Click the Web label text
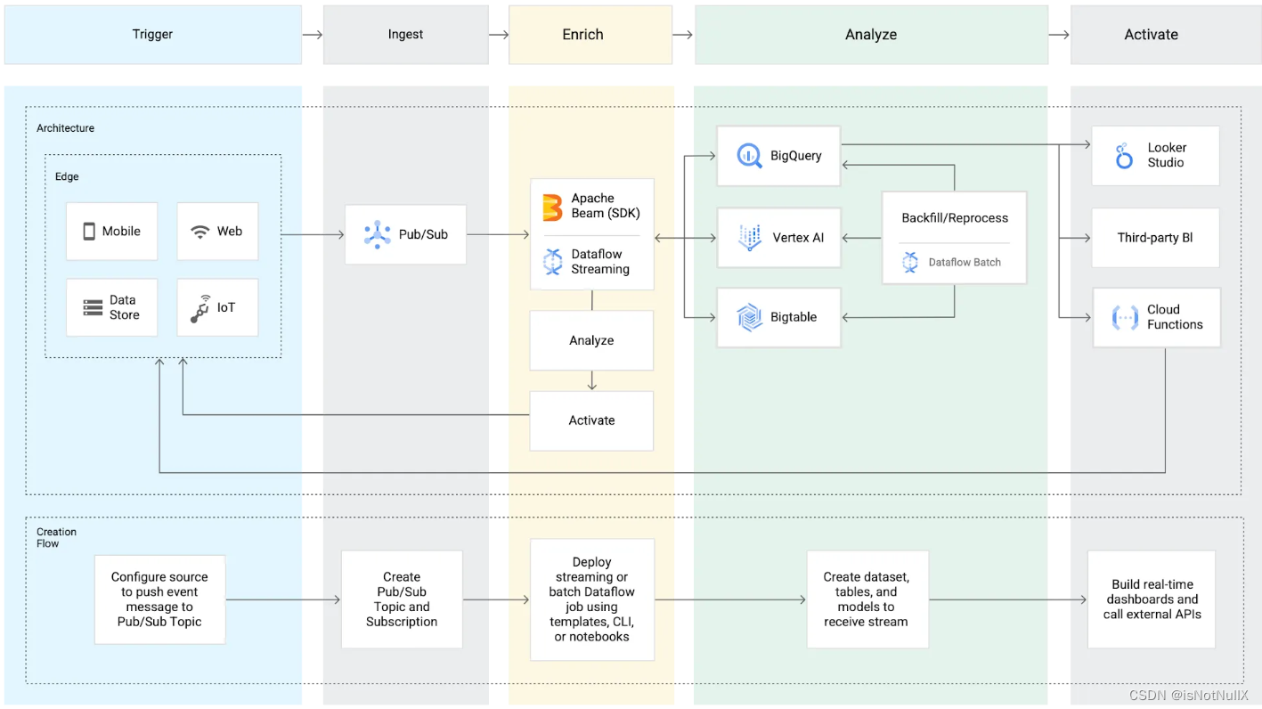Screen dimensions: 1262x709 click(x=230, y=232)
